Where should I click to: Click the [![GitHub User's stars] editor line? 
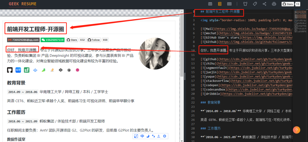point(247,38)
